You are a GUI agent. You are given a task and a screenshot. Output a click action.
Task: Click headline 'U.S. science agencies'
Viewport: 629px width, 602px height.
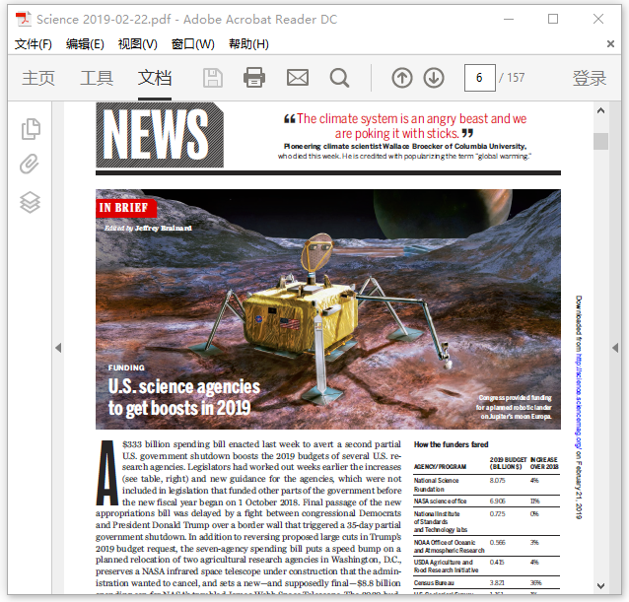coord(184,387)
